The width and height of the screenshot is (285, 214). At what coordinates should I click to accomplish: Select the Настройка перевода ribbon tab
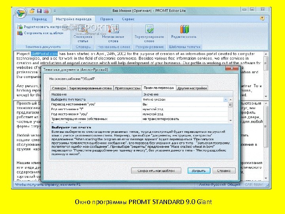tap(74, 19)
